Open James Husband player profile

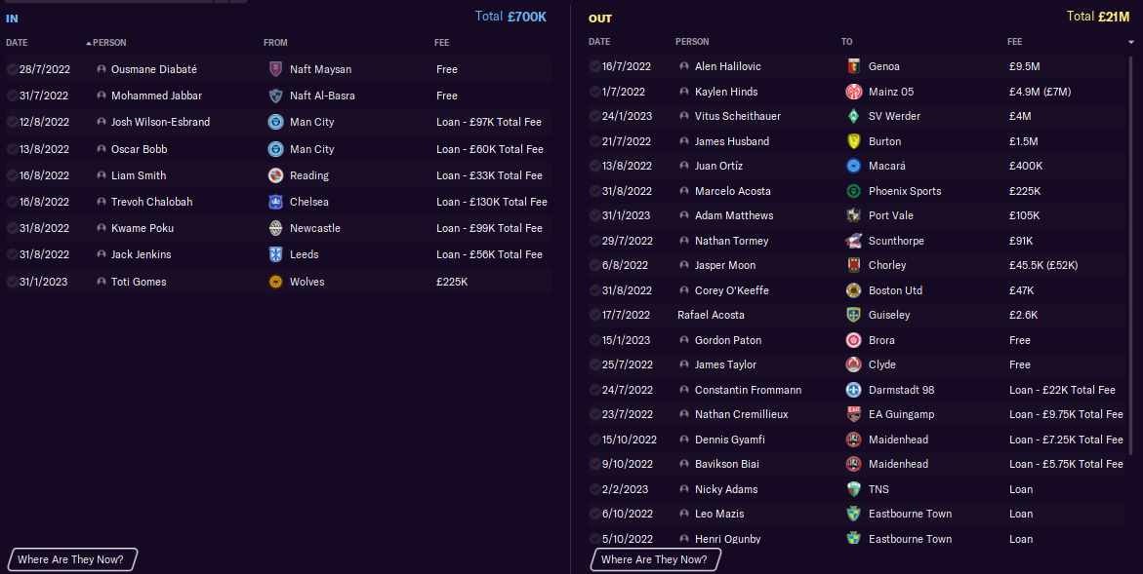732,141
